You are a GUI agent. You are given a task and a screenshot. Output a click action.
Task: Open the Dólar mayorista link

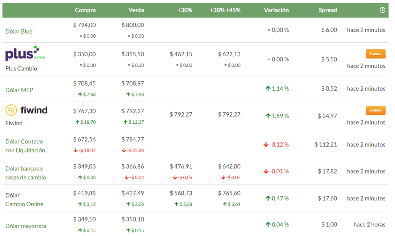pos(25,226)
